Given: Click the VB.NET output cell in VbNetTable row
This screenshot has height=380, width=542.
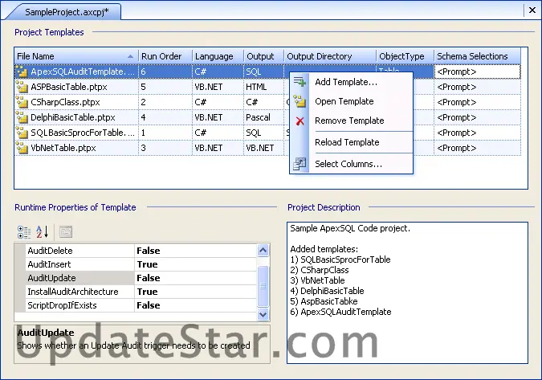Looking at the screenshot, I should (x=263, y=148).
